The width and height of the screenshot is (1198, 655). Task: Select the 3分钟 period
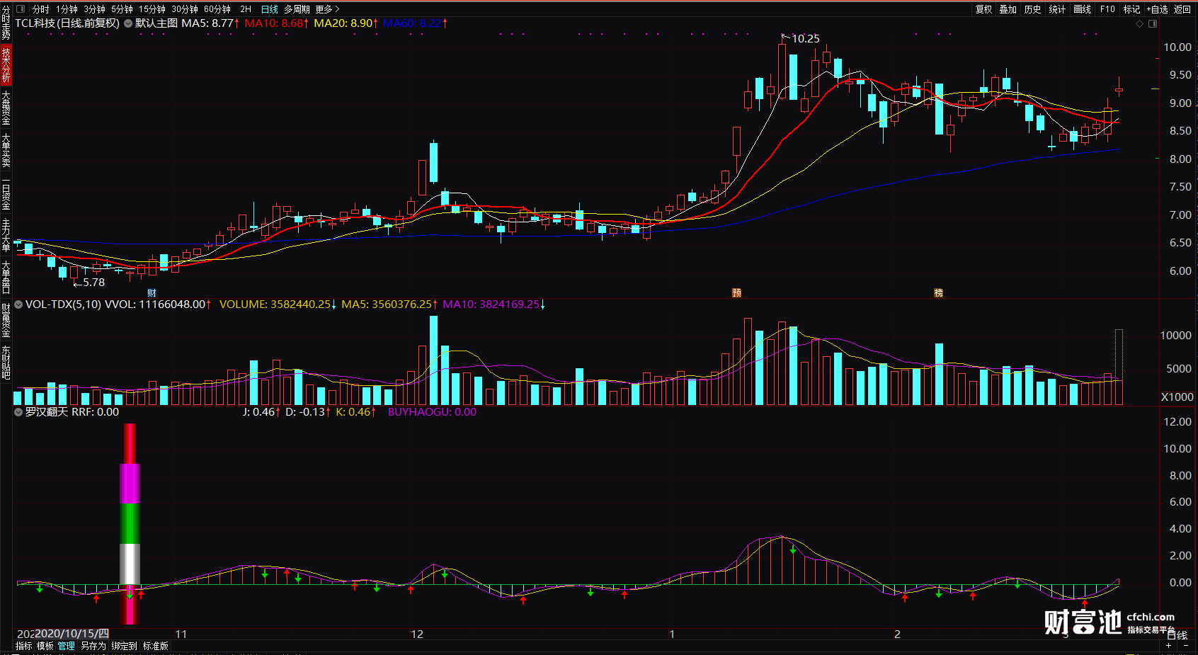tap(94, 9)
